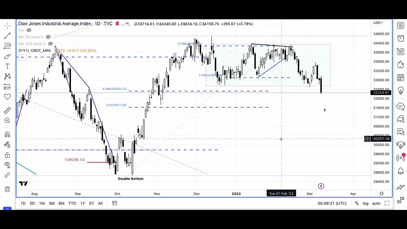
Task: Toggle visibility of MA 200 indicator
Action: point(50,44)
